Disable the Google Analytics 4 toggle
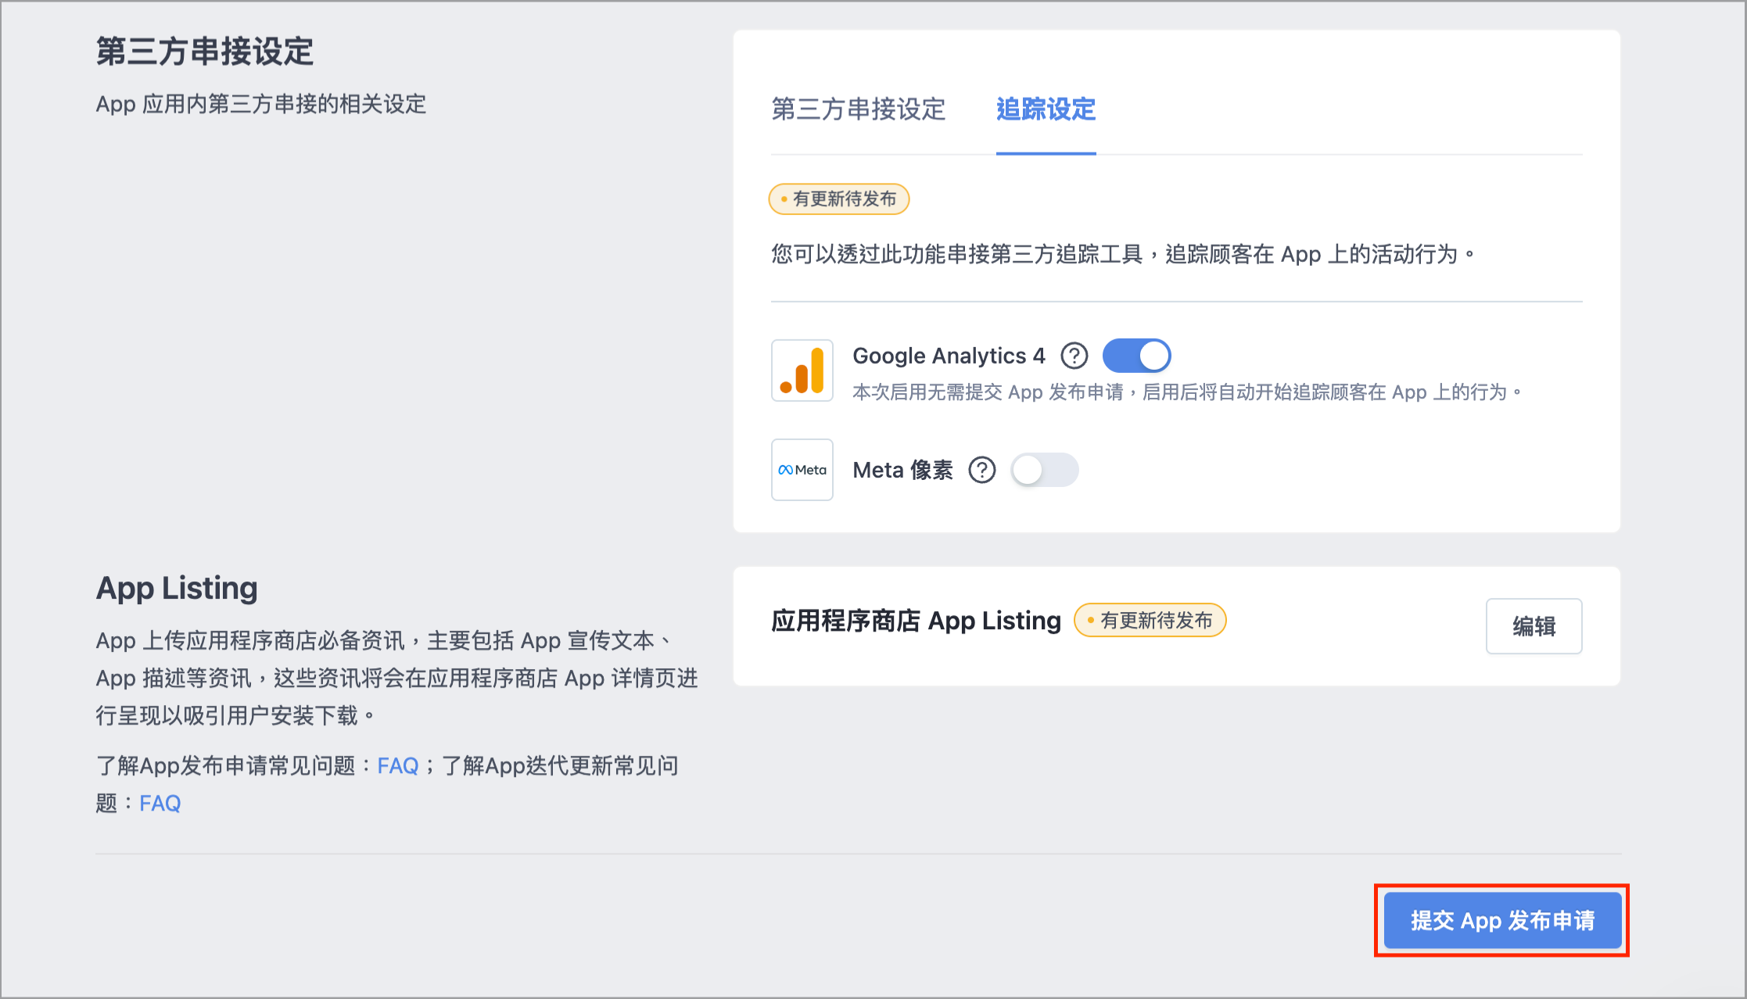Screen dimensions: 1747x999 tap(1136, 356)
